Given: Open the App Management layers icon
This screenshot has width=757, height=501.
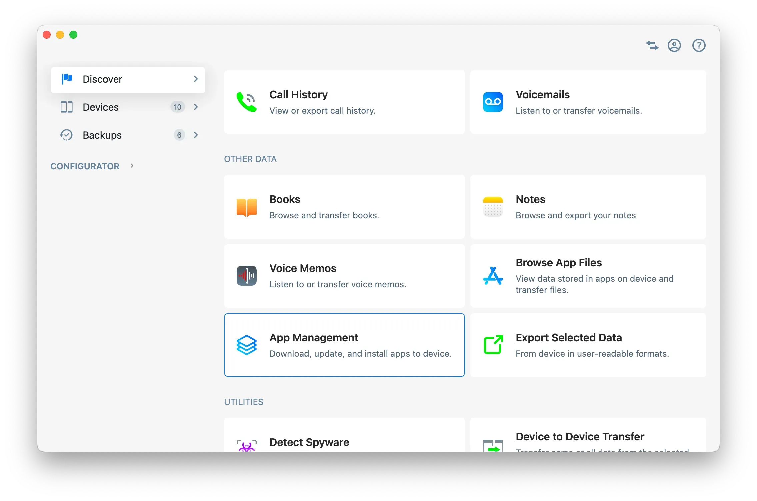Looking at the screenshot, I should [246, 345].
